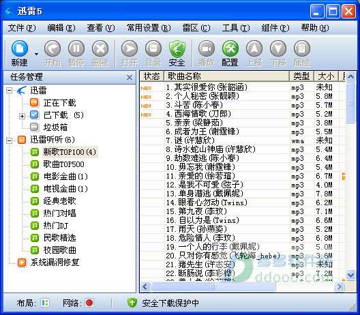Open the 文件(F) menu
This screenshot has width=360, height=315.
click(x=22, y=28)
